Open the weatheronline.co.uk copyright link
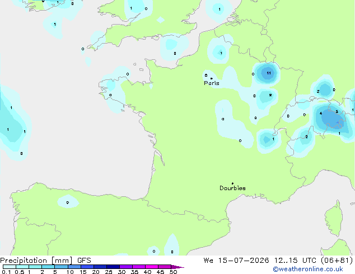The height and width of the screenshot is (274, 355). point(308,269)
